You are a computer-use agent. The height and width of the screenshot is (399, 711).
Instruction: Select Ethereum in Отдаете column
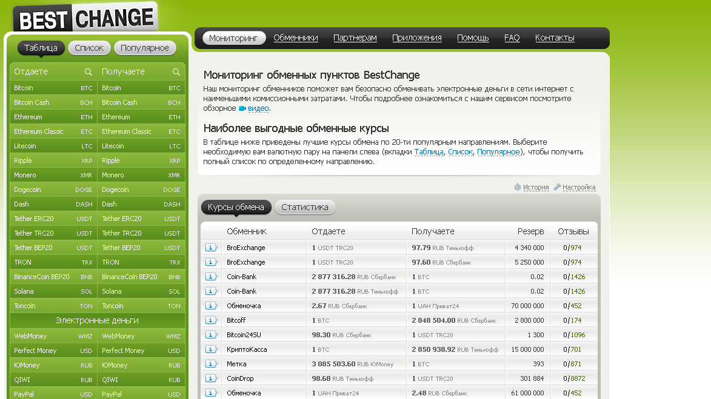point(53,117)
